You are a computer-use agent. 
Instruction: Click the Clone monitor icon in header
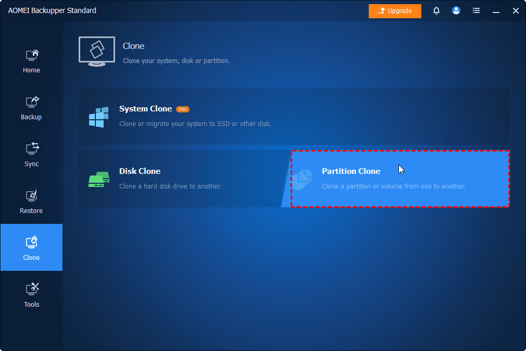click(x=97, y=52)
